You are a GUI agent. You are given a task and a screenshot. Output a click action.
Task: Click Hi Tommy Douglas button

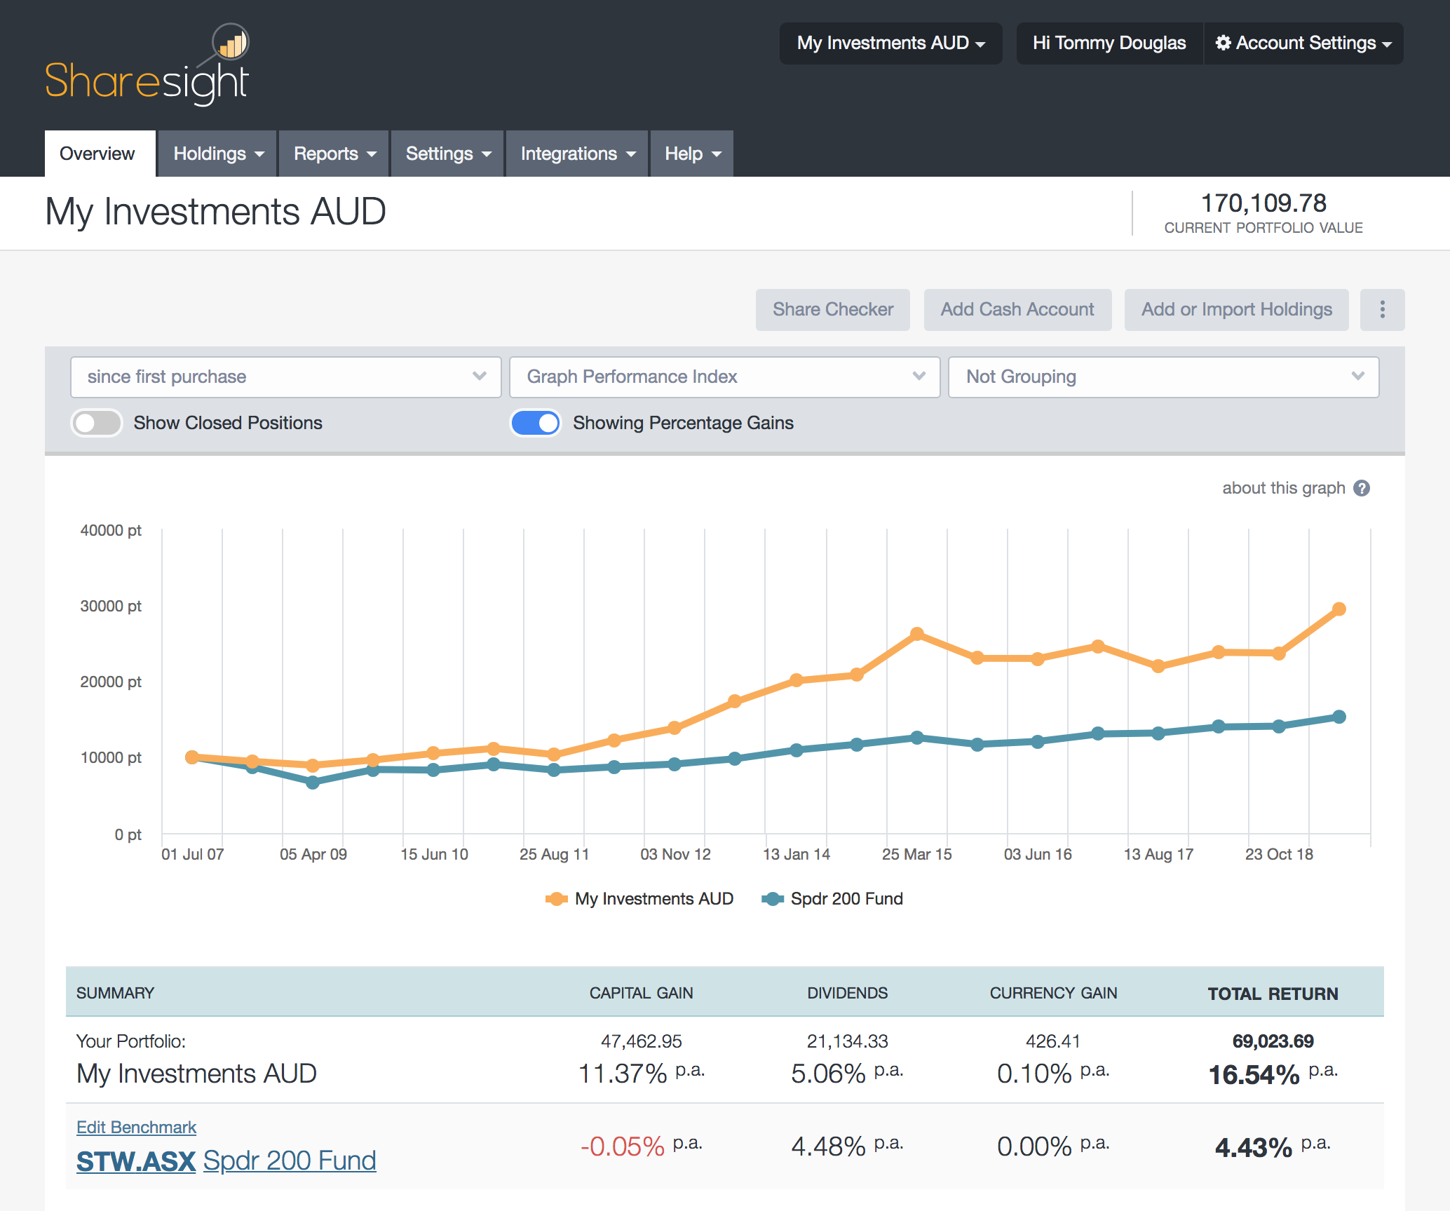1109,43
